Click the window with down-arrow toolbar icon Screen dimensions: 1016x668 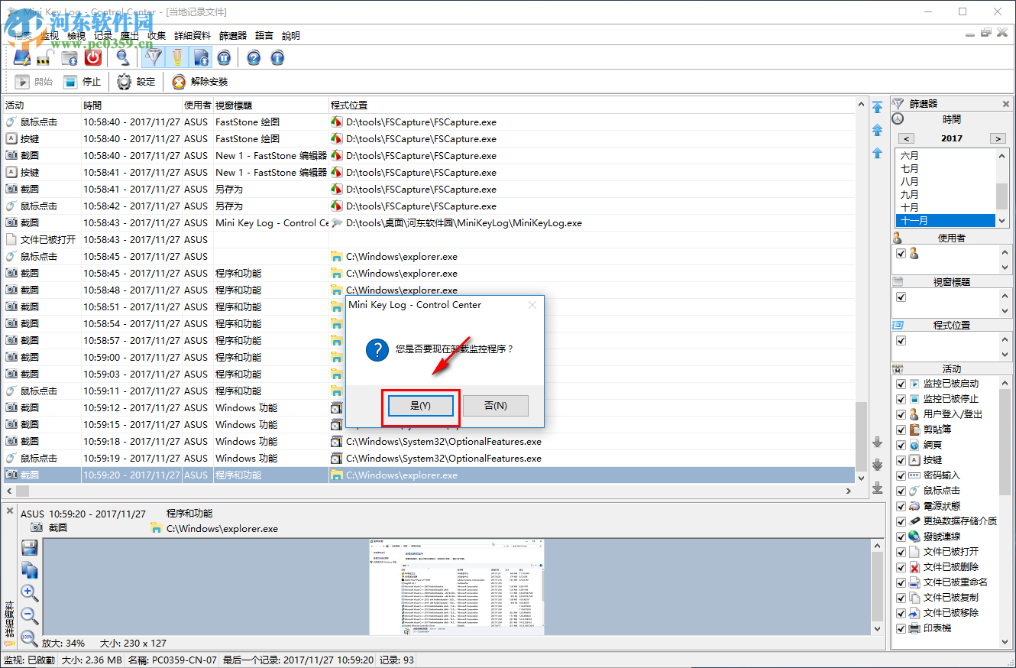click(x=70, y=57)
